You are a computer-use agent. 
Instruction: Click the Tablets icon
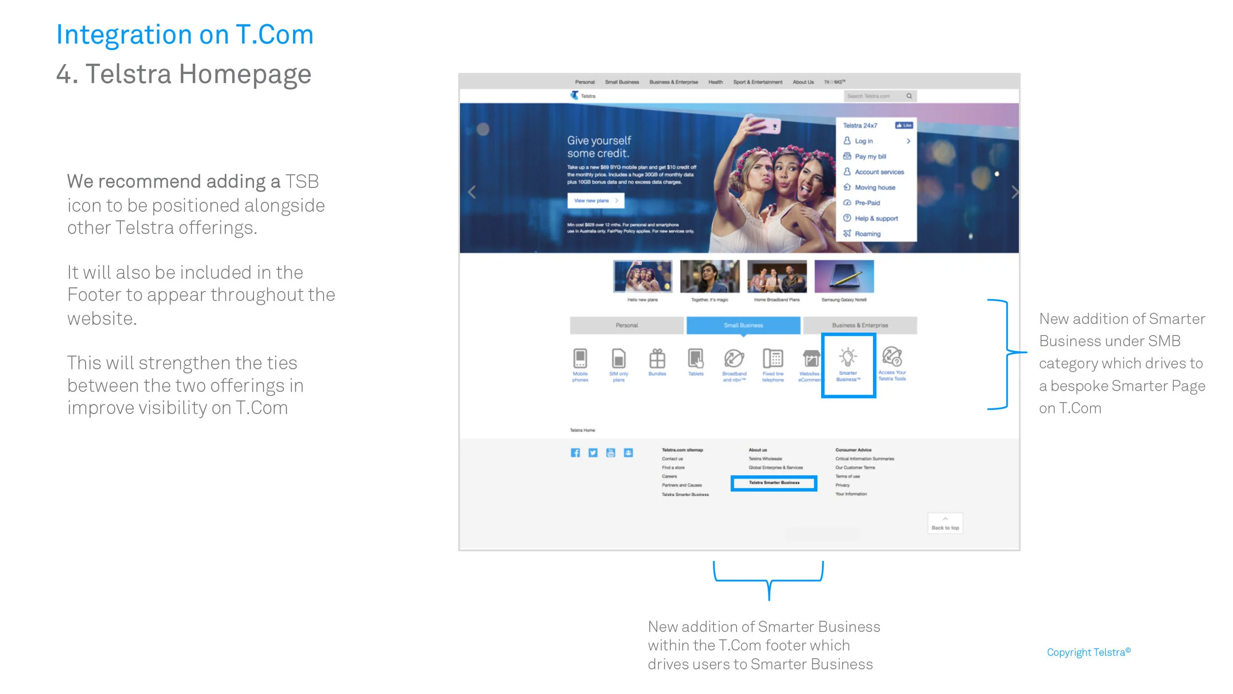pos(695,359)
